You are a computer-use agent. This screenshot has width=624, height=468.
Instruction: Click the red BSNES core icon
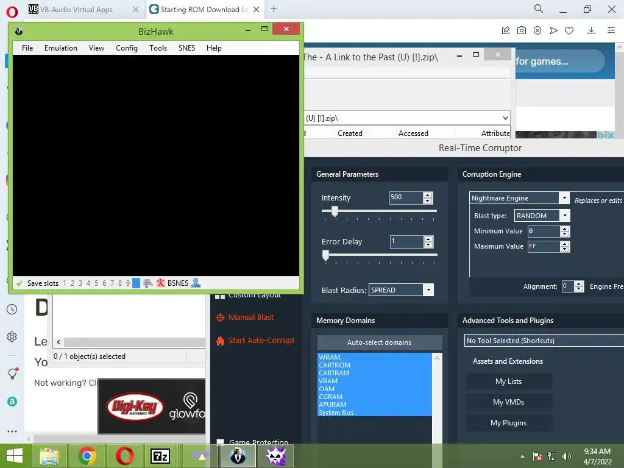(160, 283)
